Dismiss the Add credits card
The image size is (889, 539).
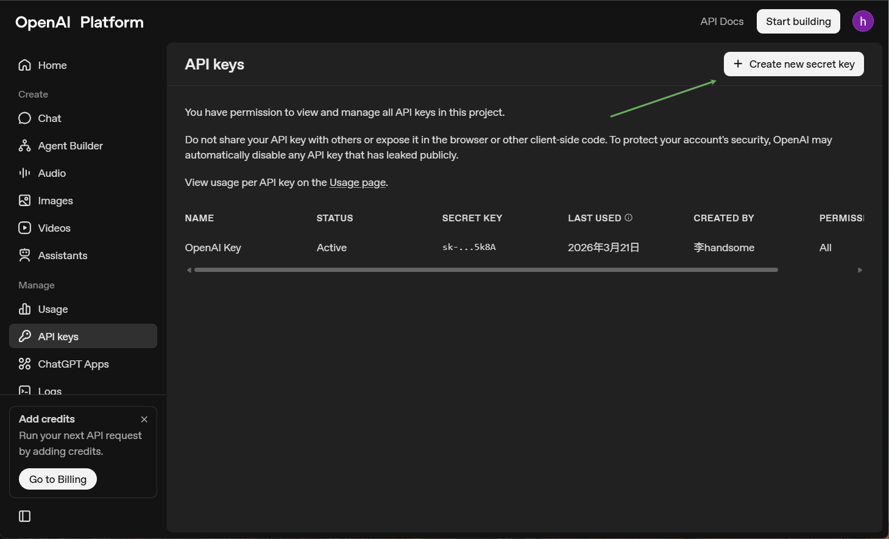coord(144,419)
